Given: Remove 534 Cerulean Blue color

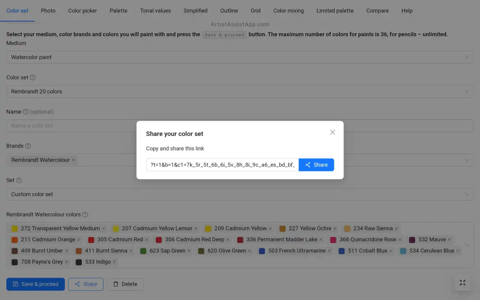Looking at the screenshot, I should tap(458, 251).
